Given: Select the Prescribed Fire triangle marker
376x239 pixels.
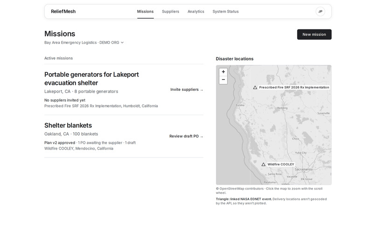Looking at the screenshot, I should tap(255, 88).
